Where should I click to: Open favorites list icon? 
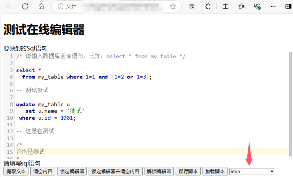tap(241, 6)
